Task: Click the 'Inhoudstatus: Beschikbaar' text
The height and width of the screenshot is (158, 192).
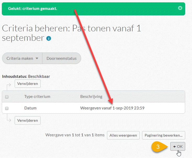Action: pos(26,77)
